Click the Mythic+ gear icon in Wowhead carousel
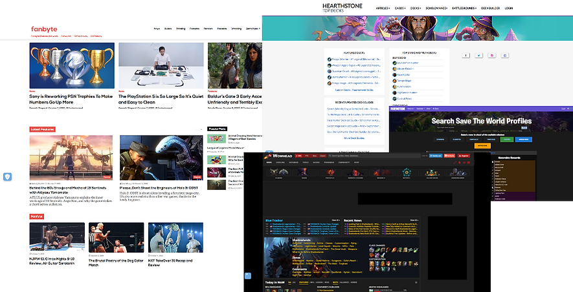The width and height of the screenshot is (573, 292). [407, 172]
